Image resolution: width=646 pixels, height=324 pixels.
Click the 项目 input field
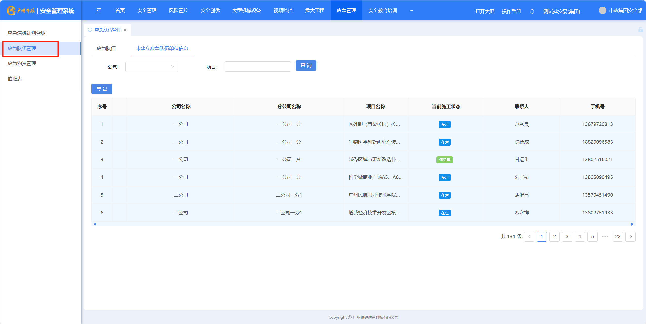pos(257,67)
